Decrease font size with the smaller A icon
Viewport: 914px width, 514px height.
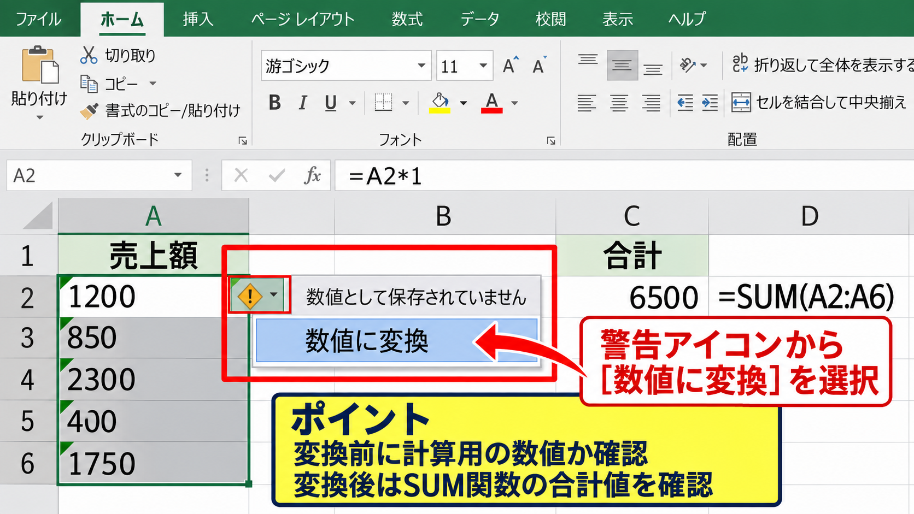(540, 66)
